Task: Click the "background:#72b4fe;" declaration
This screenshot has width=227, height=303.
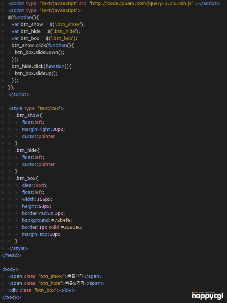Action: [x=47, y=220]
